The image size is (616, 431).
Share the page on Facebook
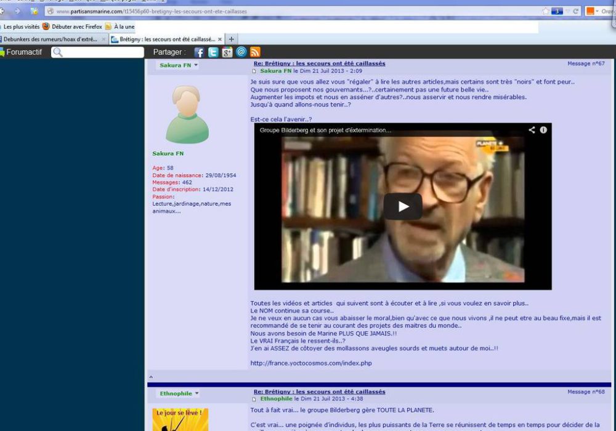(x=199, y=52)
